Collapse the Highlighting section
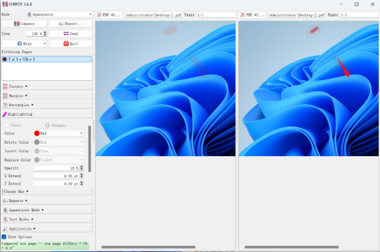 47,114
